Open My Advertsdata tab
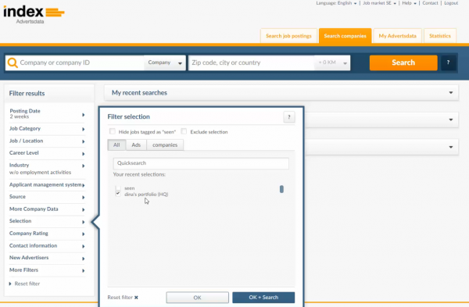This screenshot has height=307, width=469. [x=398, y=36]
